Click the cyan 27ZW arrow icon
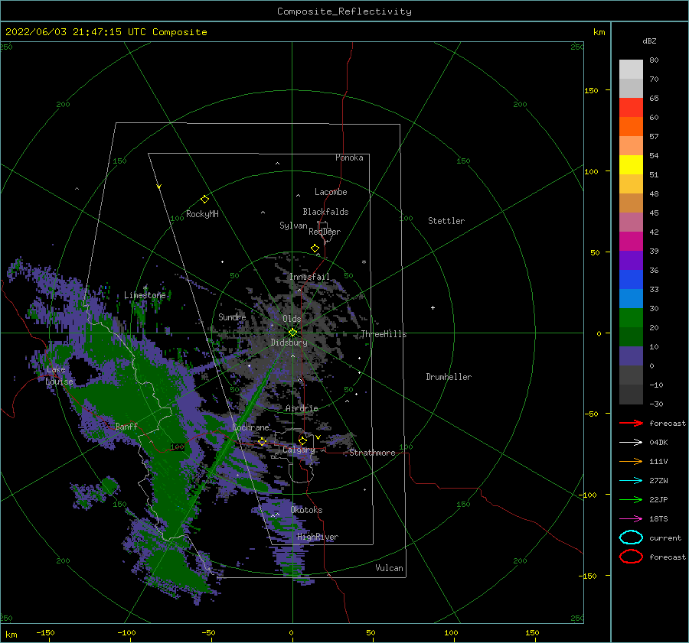 (x=631, y=481)
